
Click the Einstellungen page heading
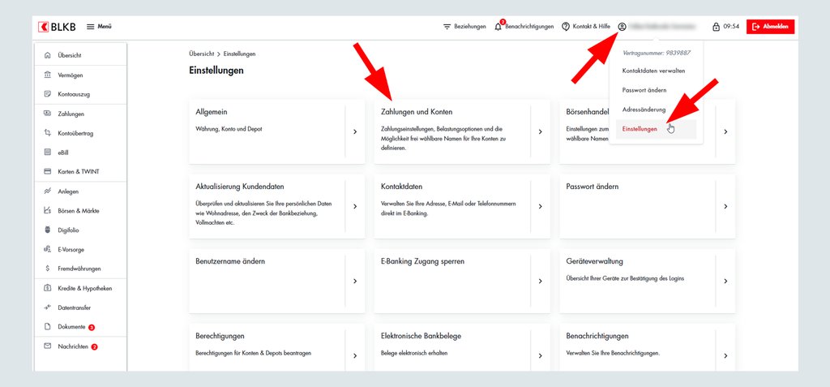(x=216, y=71)
